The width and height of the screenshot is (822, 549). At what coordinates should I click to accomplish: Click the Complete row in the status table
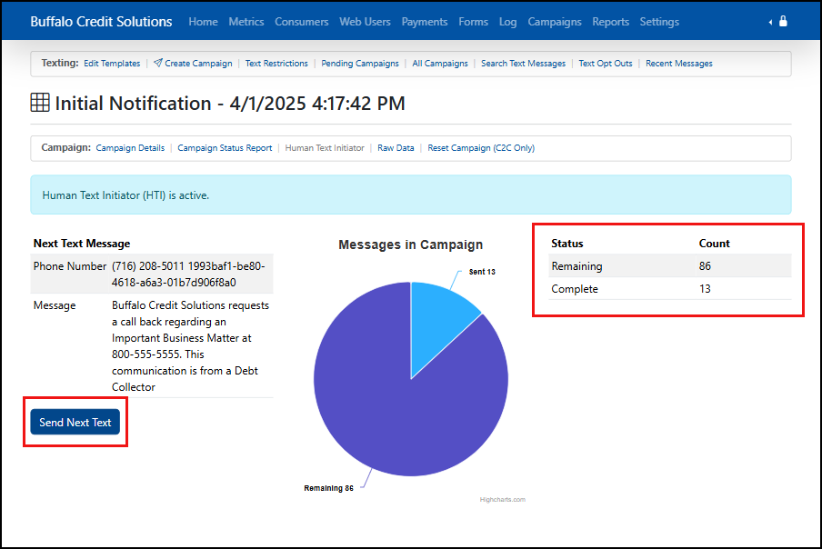670,289
